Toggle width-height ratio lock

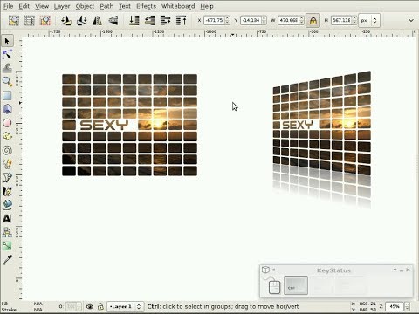313,20
